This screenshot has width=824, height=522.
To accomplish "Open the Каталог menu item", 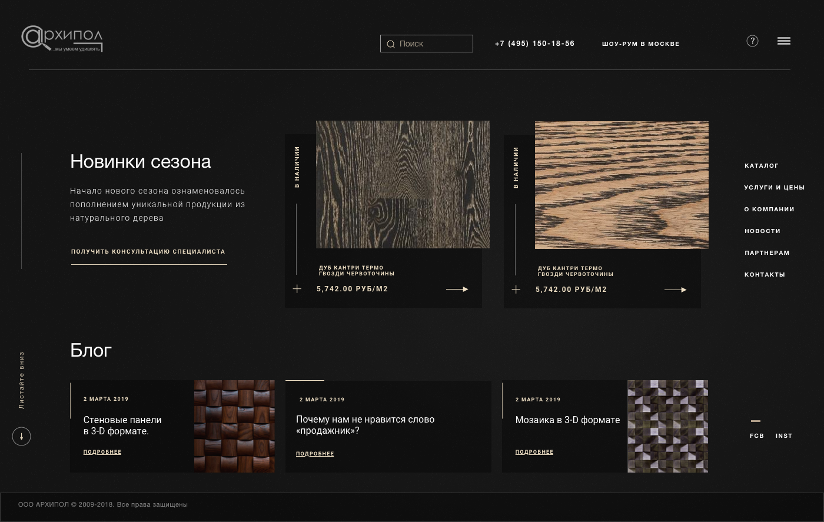I will point(762,166).
